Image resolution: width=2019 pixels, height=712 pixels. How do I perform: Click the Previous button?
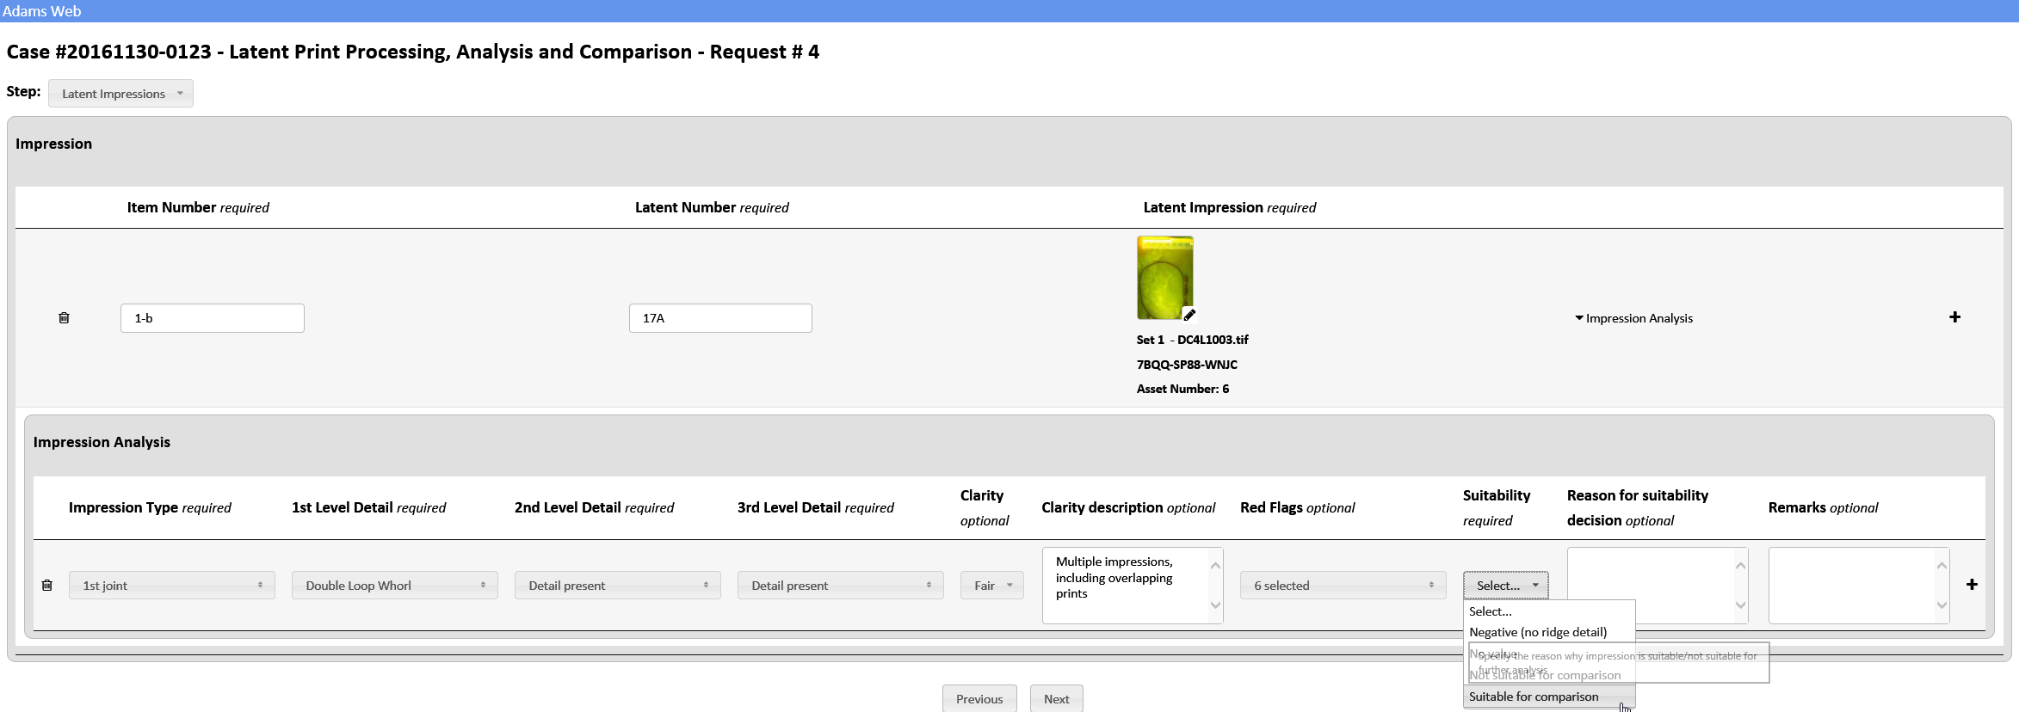[x=979, y=698]
